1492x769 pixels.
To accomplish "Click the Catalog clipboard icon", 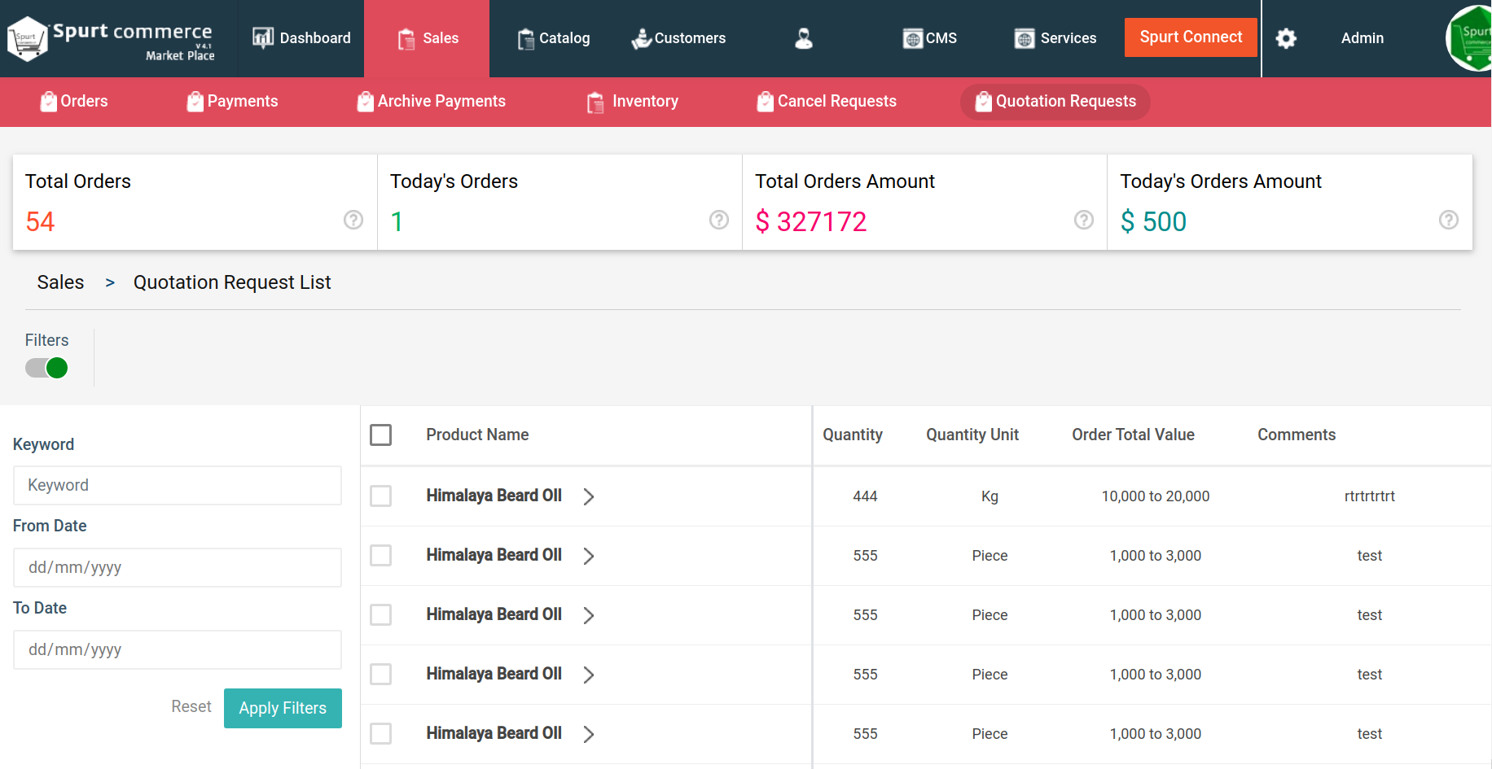I will 526,38.
